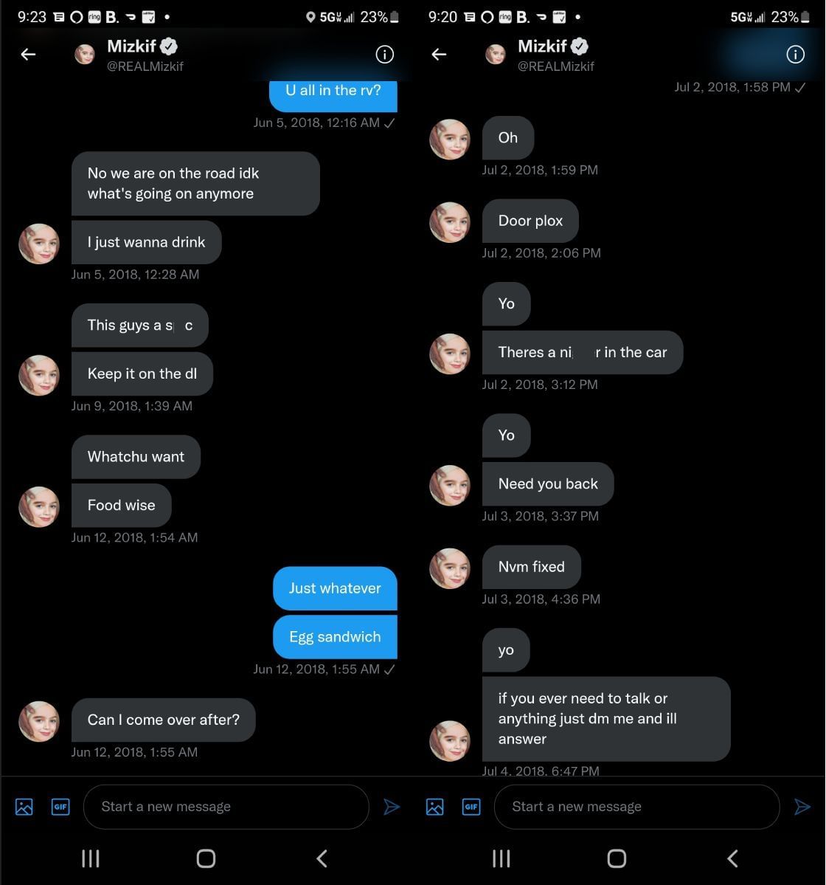826x885 pixels.
Task: Tap the back arrow in the right conversation
Action: (x=439, y=55)
